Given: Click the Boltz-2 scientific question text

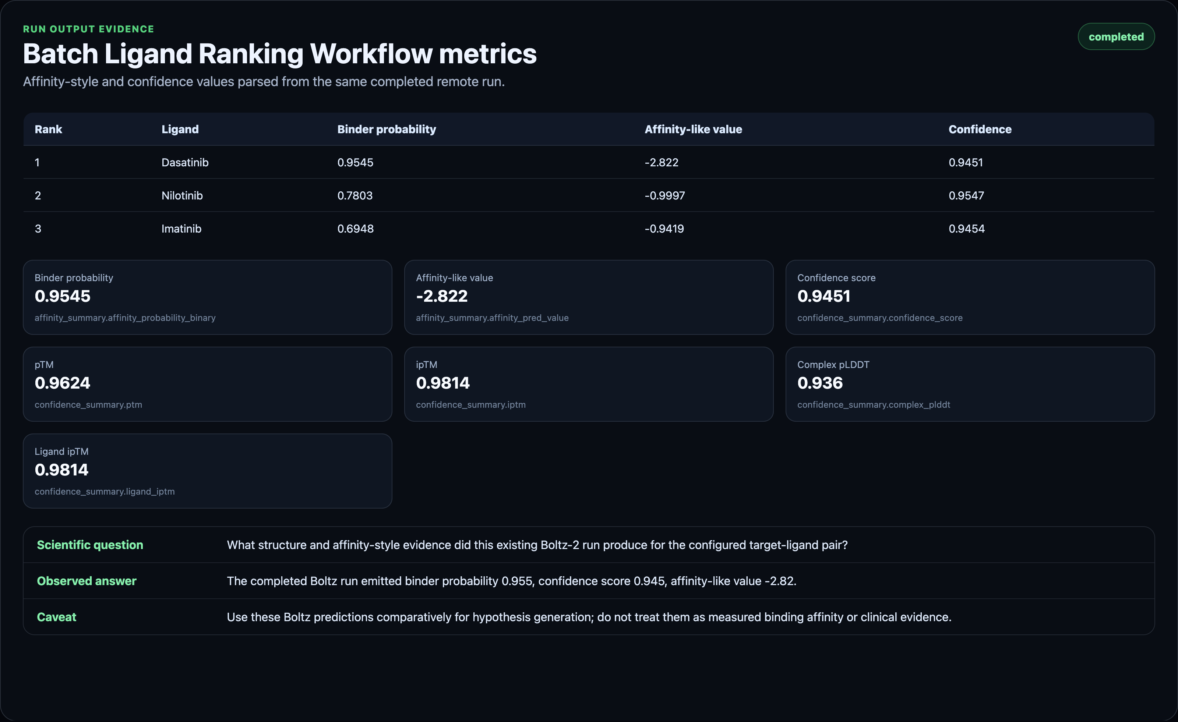Looking at the screenshot, I should tap(537, 545).
